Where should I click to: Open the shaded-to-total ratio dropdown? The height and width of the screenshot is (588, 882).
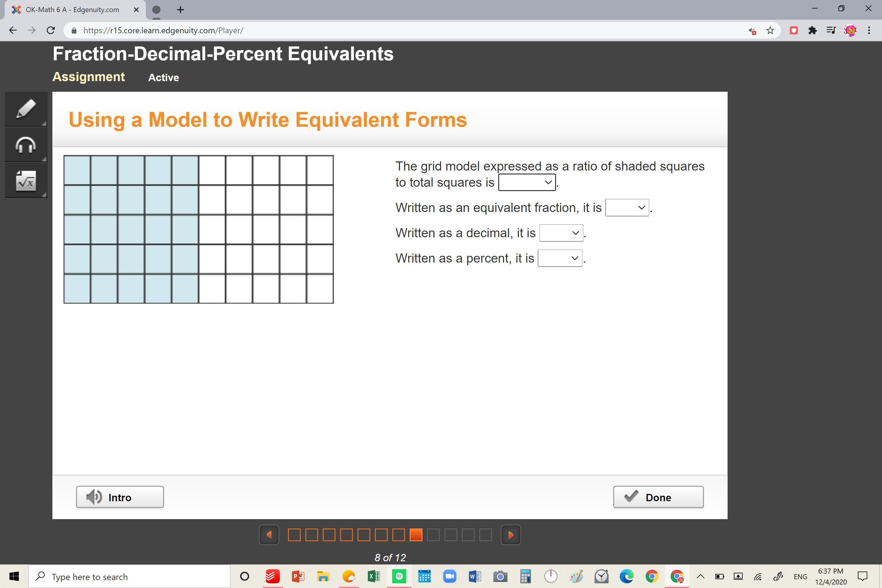(527, 182)
